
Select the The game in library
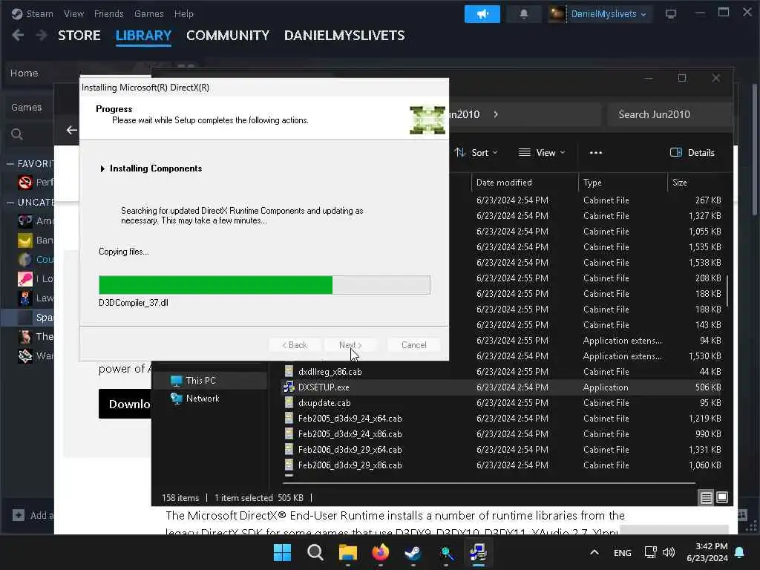point(36,336)
